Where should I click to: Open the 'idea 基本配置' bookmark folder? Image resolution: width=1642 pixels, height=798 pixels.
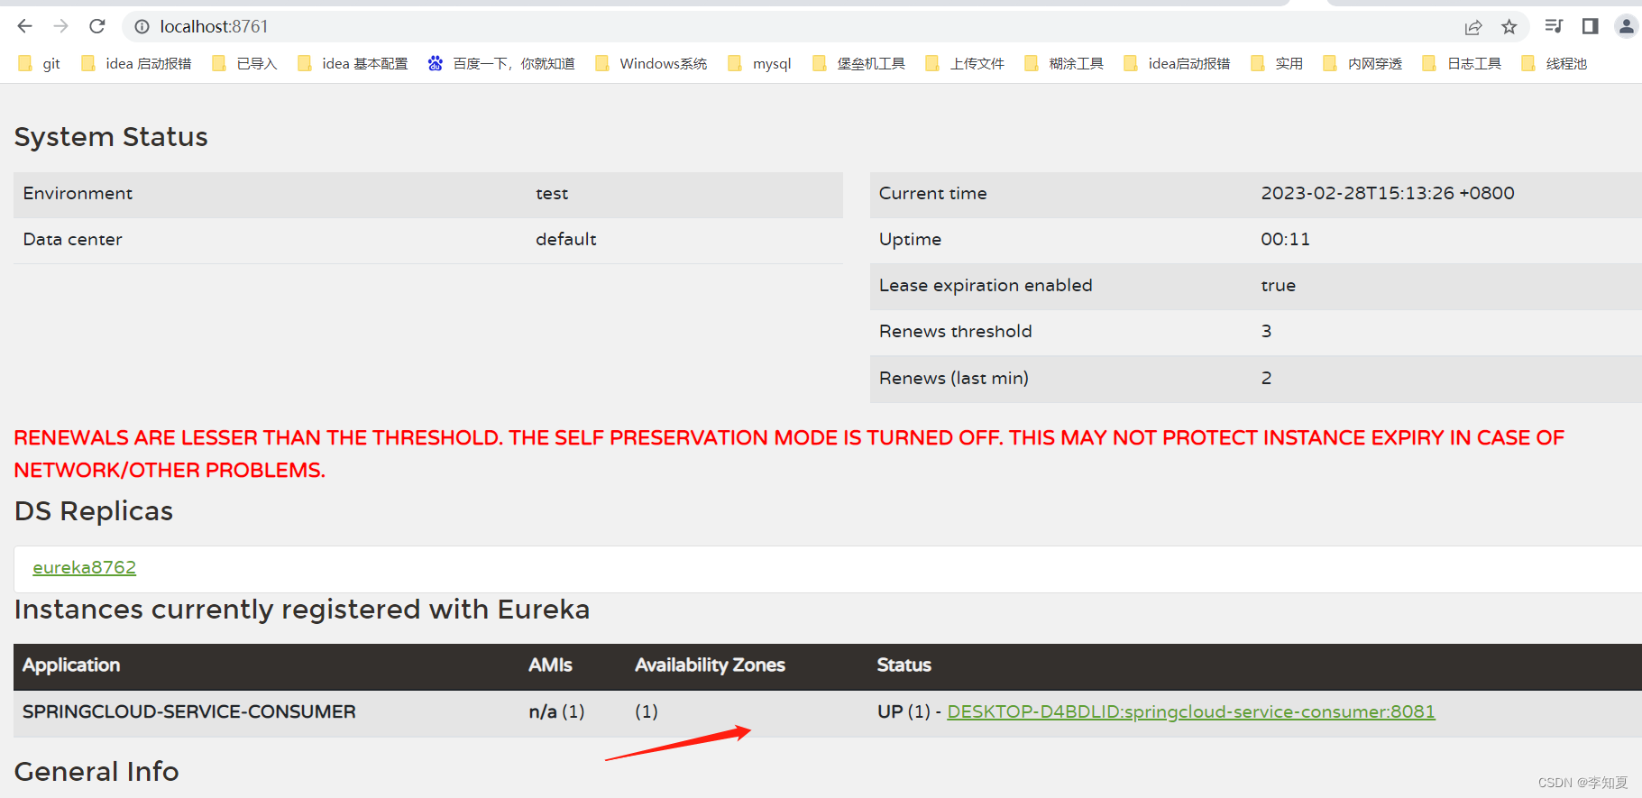pos(353,63)
